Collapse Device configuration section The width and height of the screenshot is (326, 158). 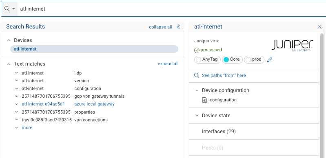pyautogui.click(x=197, y=90)
